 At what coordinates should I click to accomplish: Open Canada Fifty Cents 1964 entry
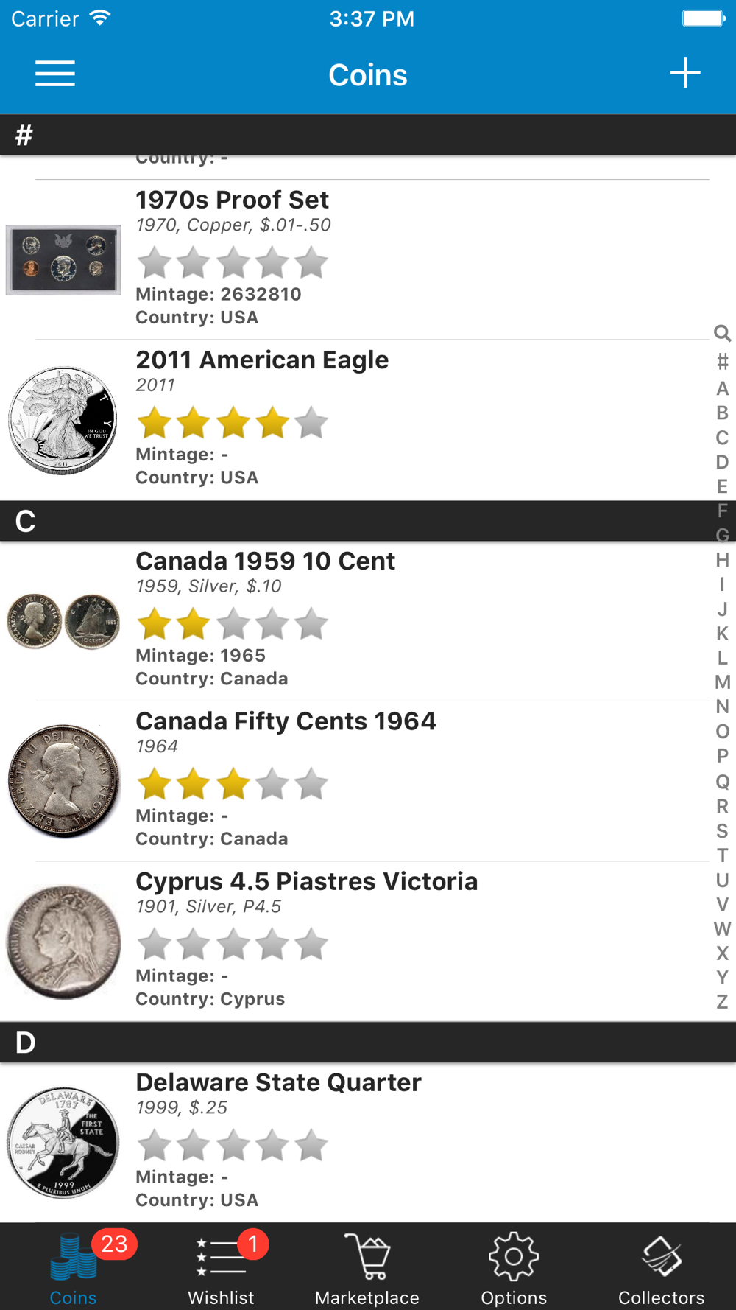(286, 721)
